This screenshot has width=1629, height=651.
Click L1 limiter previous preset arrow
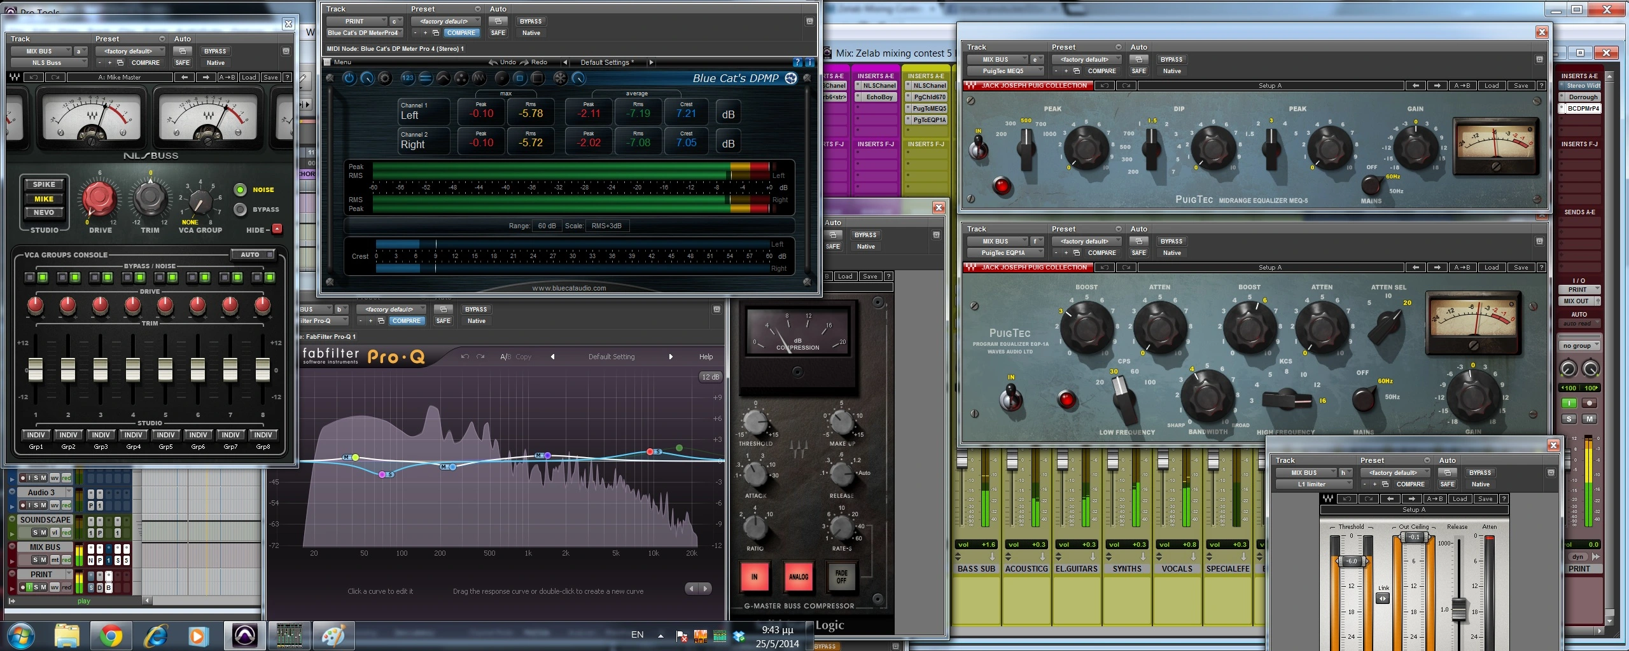(x=1390, y=499)
